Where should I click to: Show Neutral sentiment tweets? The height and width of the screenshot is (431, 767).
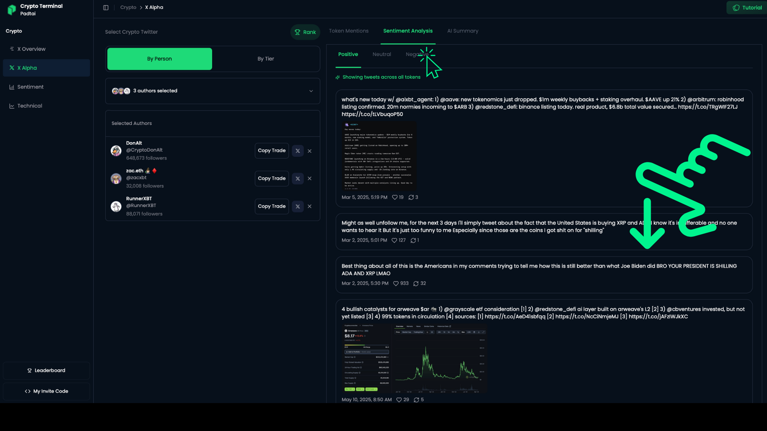pyautogui.click(x=382, y=54)
